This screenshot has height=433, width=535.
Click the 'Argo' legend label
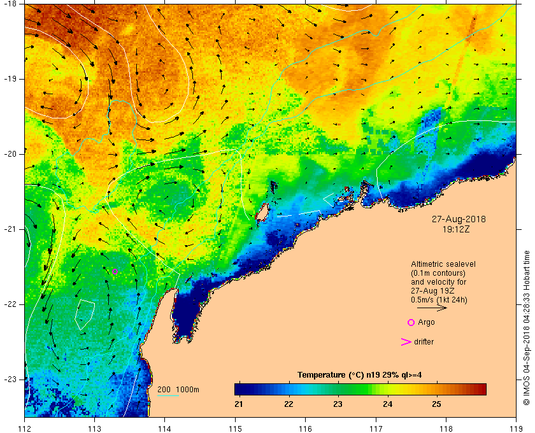click(426, 322)
